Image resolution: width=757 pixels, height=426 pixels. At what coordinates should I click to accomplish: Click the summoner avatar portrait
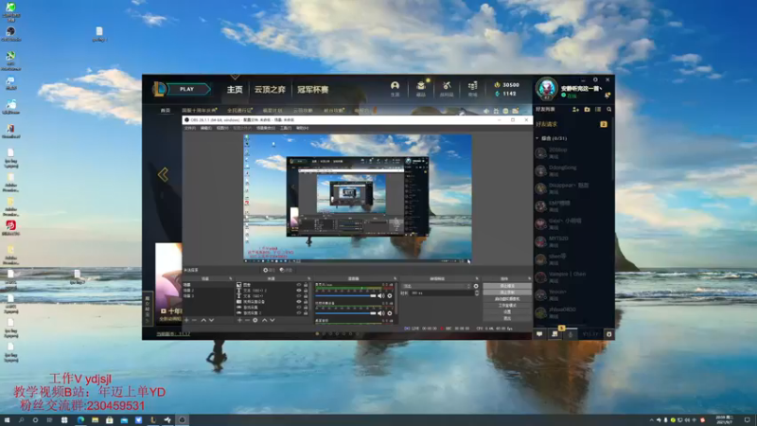pyautogui.click(x=547, y=88)
